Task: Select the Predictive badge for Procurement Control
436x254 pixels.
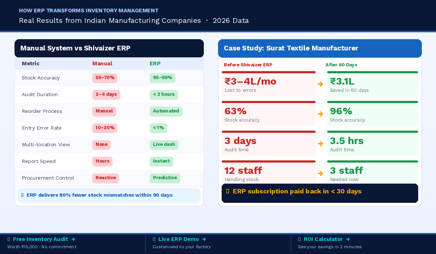Action: [x=165, y=178]
